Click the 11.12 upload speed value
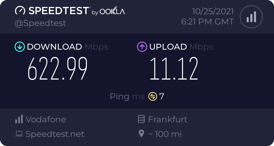Image resolution: width=274 pixels, height=146 pixels. (x=174, y=69)
